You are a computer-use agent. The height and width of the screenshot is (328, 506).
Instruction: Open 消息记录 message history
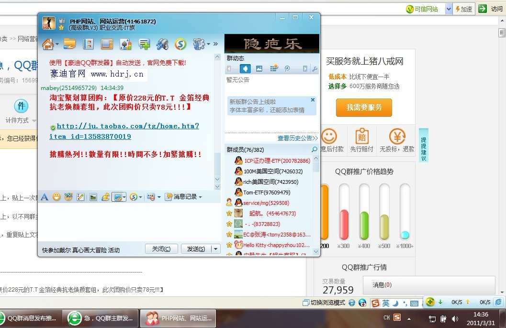181,197
